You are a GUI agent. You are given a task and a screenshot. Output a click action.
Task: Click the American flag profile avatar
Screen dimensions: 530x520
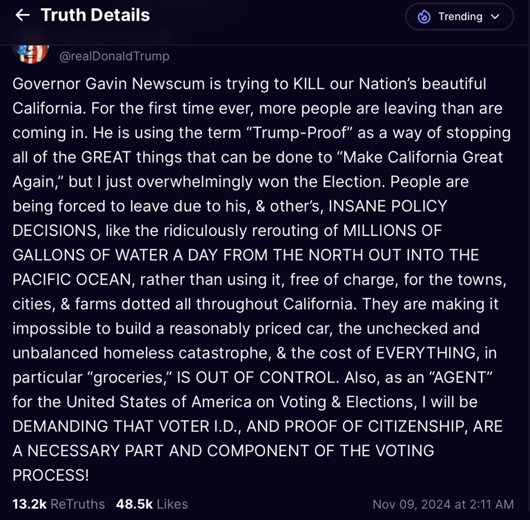(x=31, y=52)
